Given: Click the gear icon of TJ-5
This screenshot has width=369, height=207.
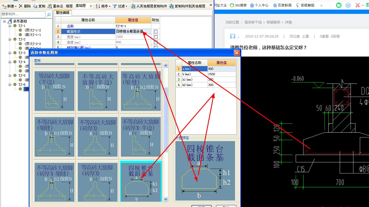Looking at the screenshot, I should pos(15,76).
